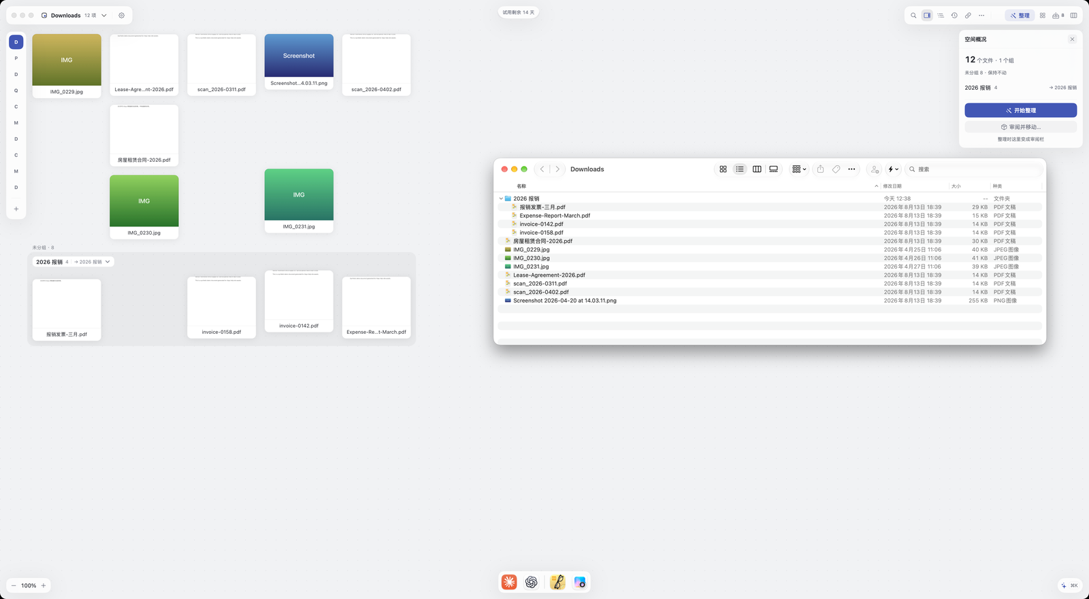Switch to the P space in the sidebar
Screen dimensions: 1089x599
coord(16,58)
